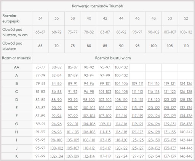Open the 100-102 link in row AA
Viewport: 195px width, 161px height.
click(x=121, y=67)
